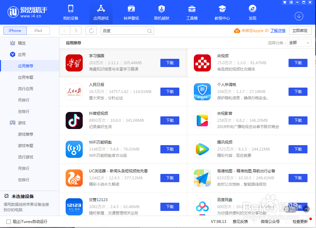The height and width of the screenshot is (228, 316).
Task: Go forward with the right arrow
Action: [76, 31]
